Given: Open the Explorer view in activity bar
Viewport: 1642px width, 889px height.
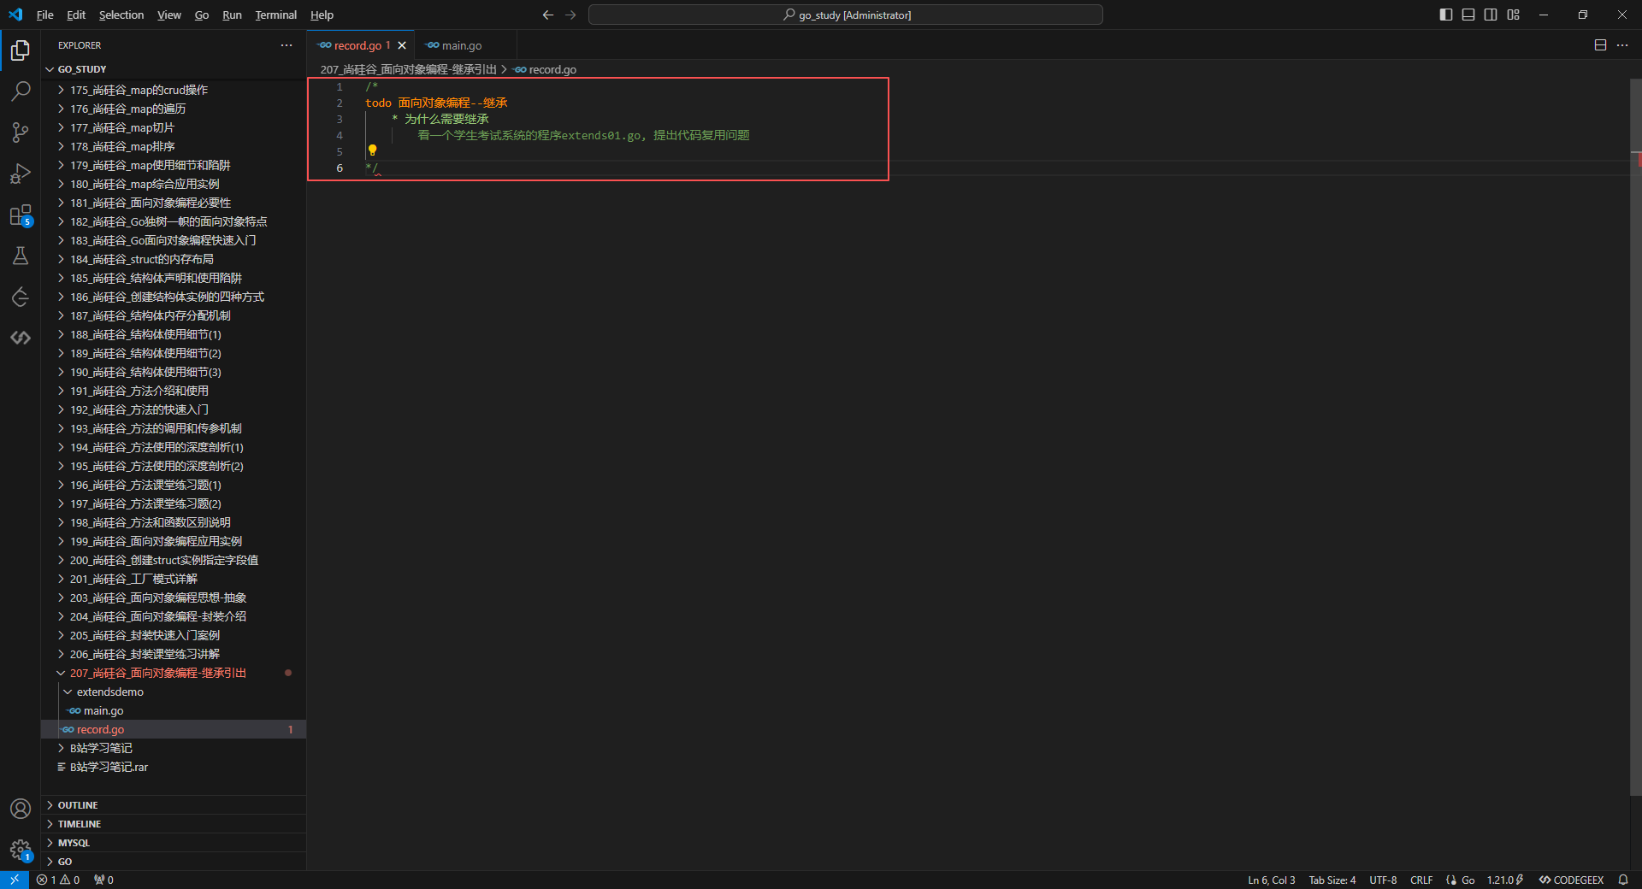Looking at the screenshot, I should (21, 50).
